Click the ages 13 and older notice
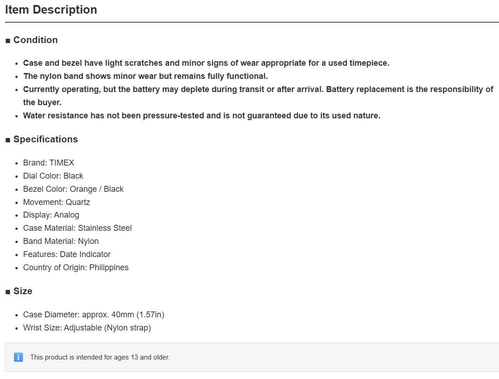The width and height of the screenshot is (499, 379). click(100, 357)
